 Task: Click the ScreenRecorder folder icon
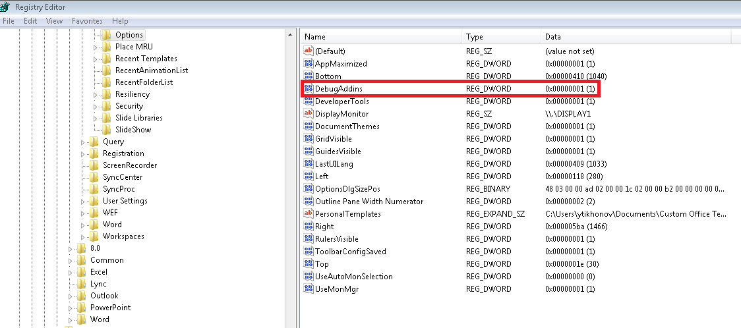(x=94, y=165)
